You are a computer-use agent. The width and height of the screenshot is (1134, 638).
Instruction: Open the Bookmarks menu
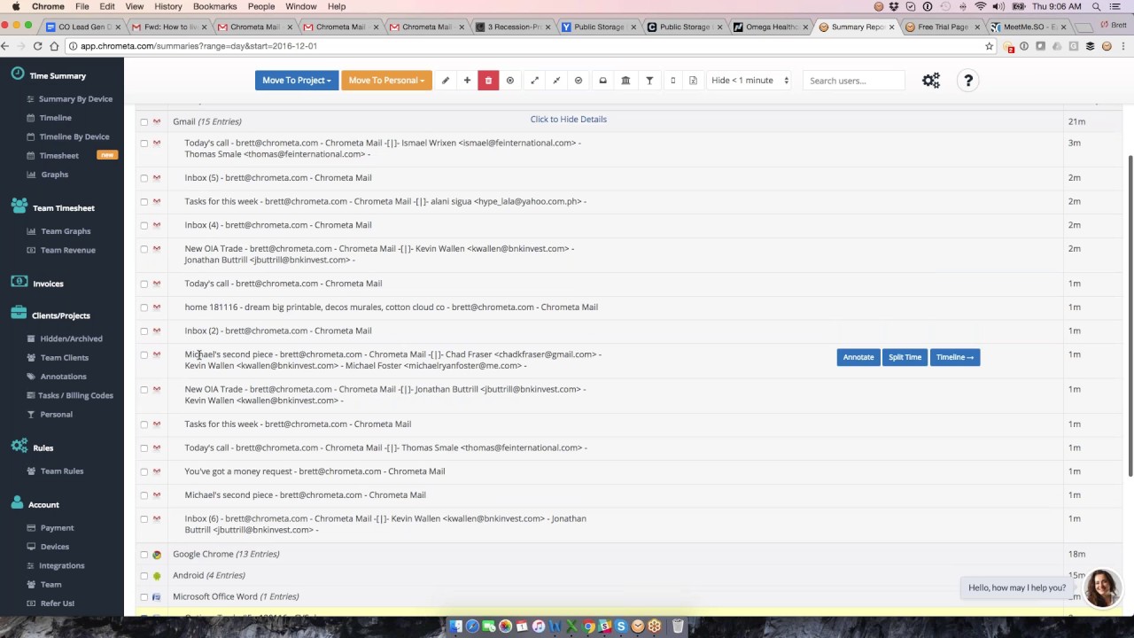coord(214,6)
